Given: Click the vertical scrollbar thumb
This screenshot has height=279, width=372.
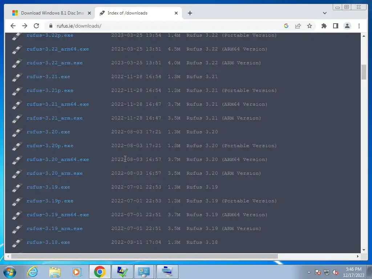Looking at the screenshot, I should click(364, 72).
